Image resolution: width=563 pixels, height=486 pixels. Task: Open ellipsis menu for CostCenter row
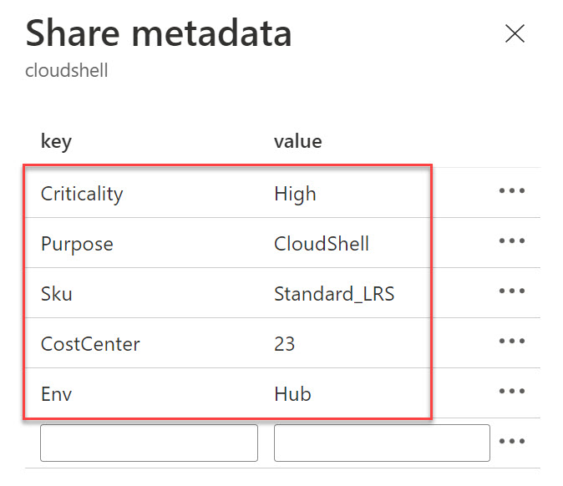511,342
